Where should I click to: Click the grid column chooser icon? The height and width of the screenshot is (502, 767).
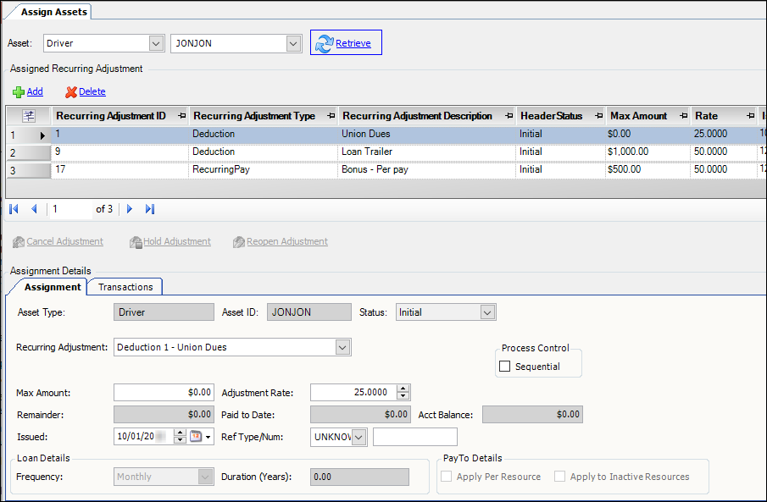coord(28,116)
